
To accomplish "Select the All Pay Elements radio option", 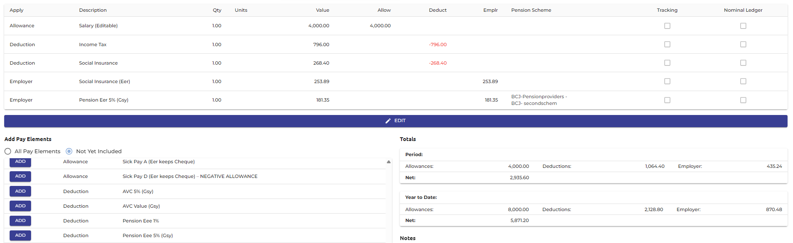I will (8, 152).
